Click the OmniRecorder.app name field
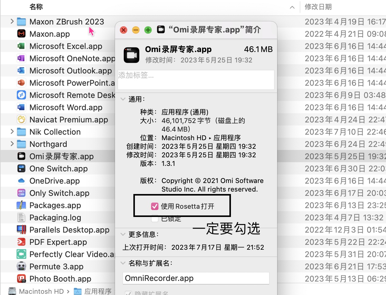The width and height of the screenshot is (386, 295). click(196, 278)
